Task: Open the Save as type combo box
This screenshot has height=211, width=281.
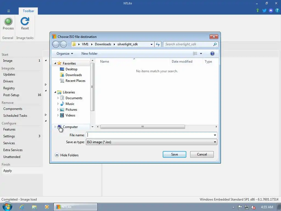Action: pyautogui.click(x=151, y=142)
